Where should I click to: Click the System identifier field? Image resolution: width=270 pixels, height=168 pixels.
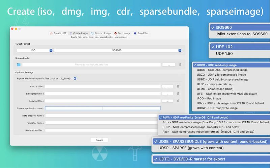tap(102, 130)
